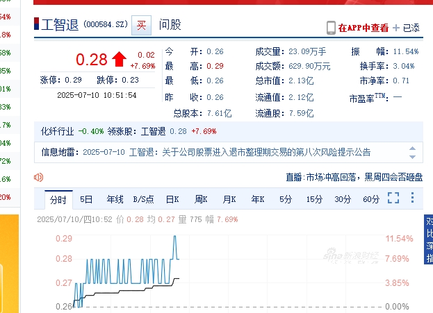The width and height of the screenshot is (433, 313).
Task: Select the 分时 chart tab
Action: point(58,200)
